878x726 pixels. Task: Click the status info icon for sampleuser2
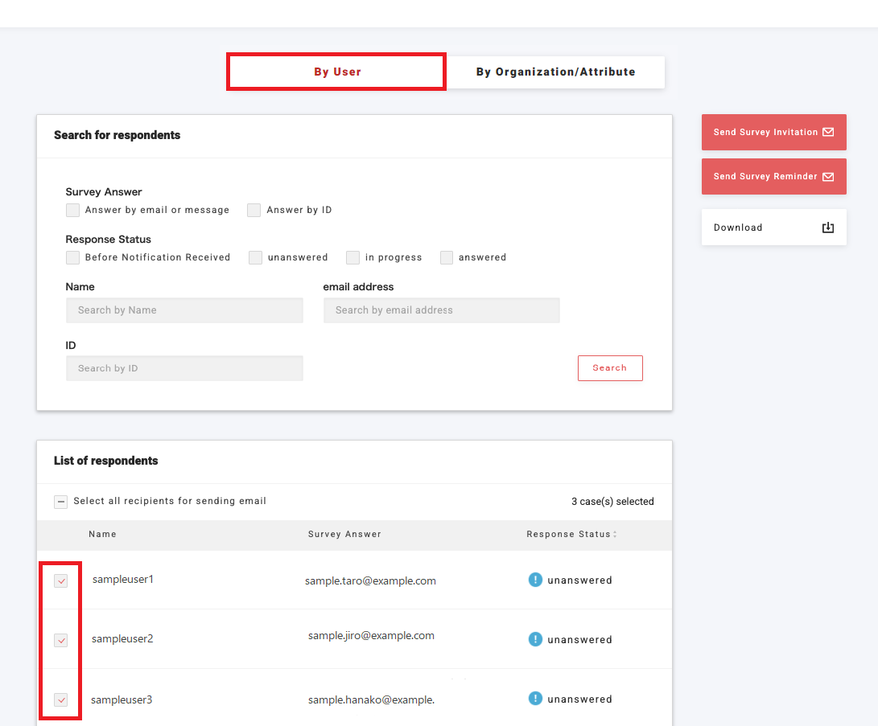pyautogui.click(x=535, y=639)
